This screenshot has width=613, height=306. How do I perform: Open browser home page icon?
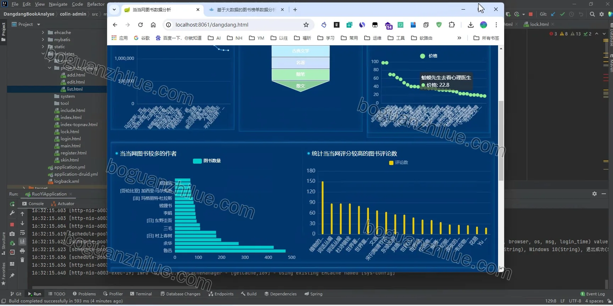click(x=153, y=25)
